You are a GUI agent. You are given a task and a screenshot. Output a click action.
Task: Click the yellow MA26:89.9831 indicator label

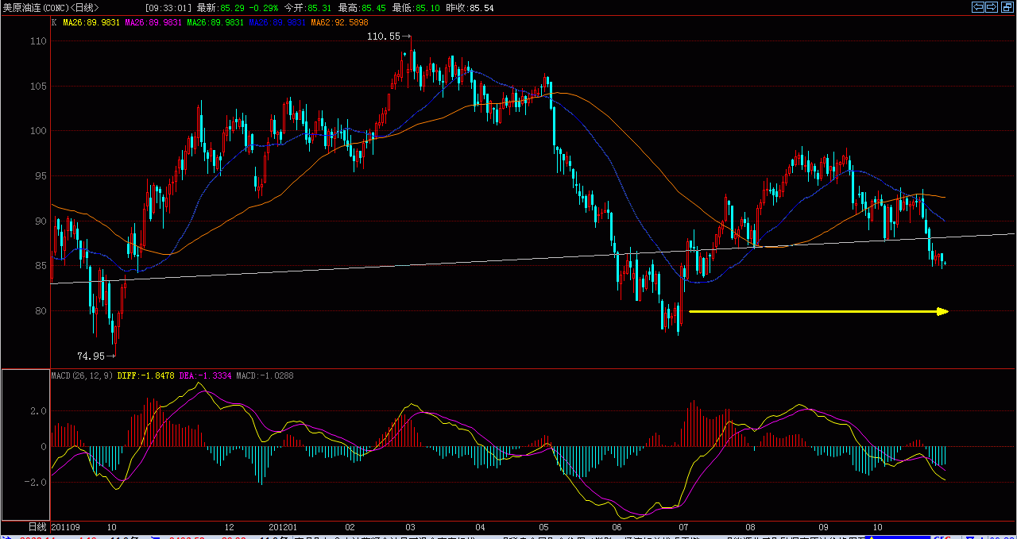click(91, 22)
